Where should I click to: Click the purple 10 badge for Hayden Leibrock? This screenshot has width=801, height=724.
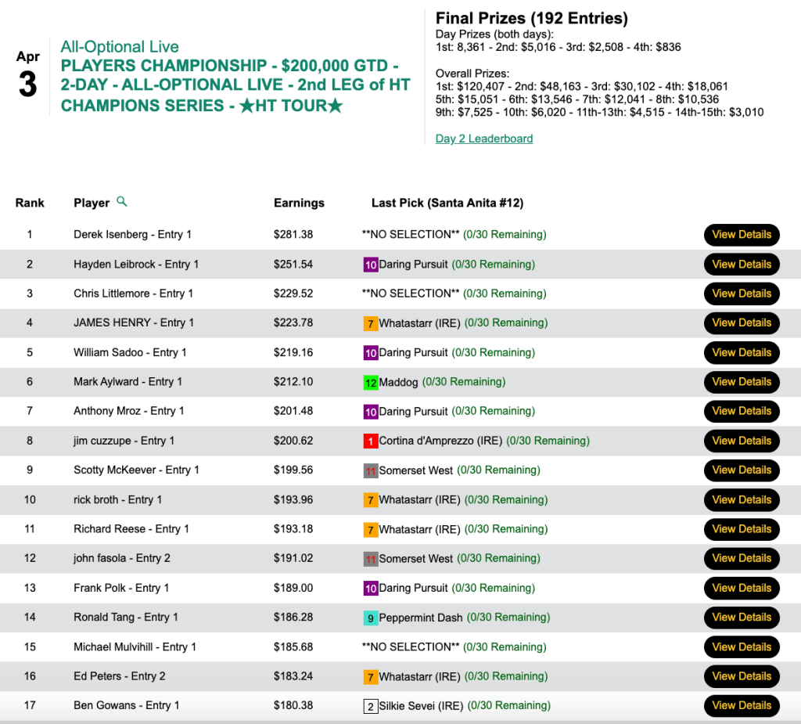(x=371, y=265)
